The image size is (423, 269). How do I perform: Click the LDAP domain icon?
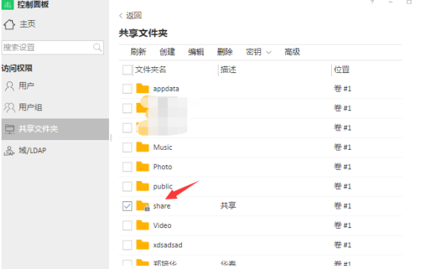[9, 151]
